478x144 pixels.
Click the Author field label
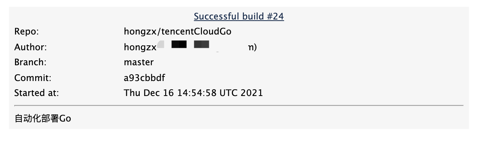pyautogui.click(x=30, y=47)
